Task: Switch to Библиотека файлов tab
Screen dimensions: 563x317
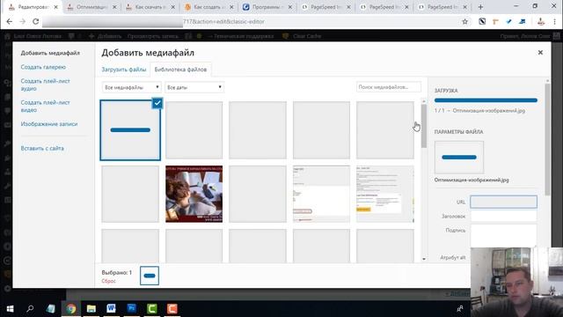Action: coord(180,70)
